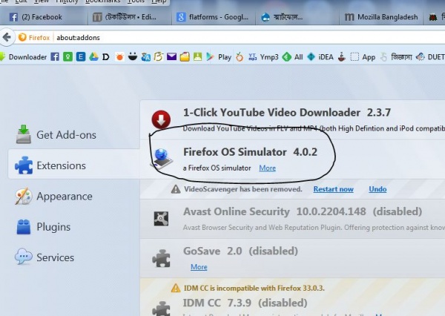Open the iDEA bookmark
This screenshot has height=316, width=445.
point(320,57)
